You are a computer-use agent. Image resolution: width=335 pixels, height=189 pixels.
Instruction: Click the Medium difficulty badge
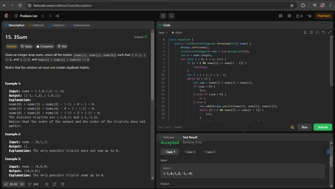(x=12, y=46)
